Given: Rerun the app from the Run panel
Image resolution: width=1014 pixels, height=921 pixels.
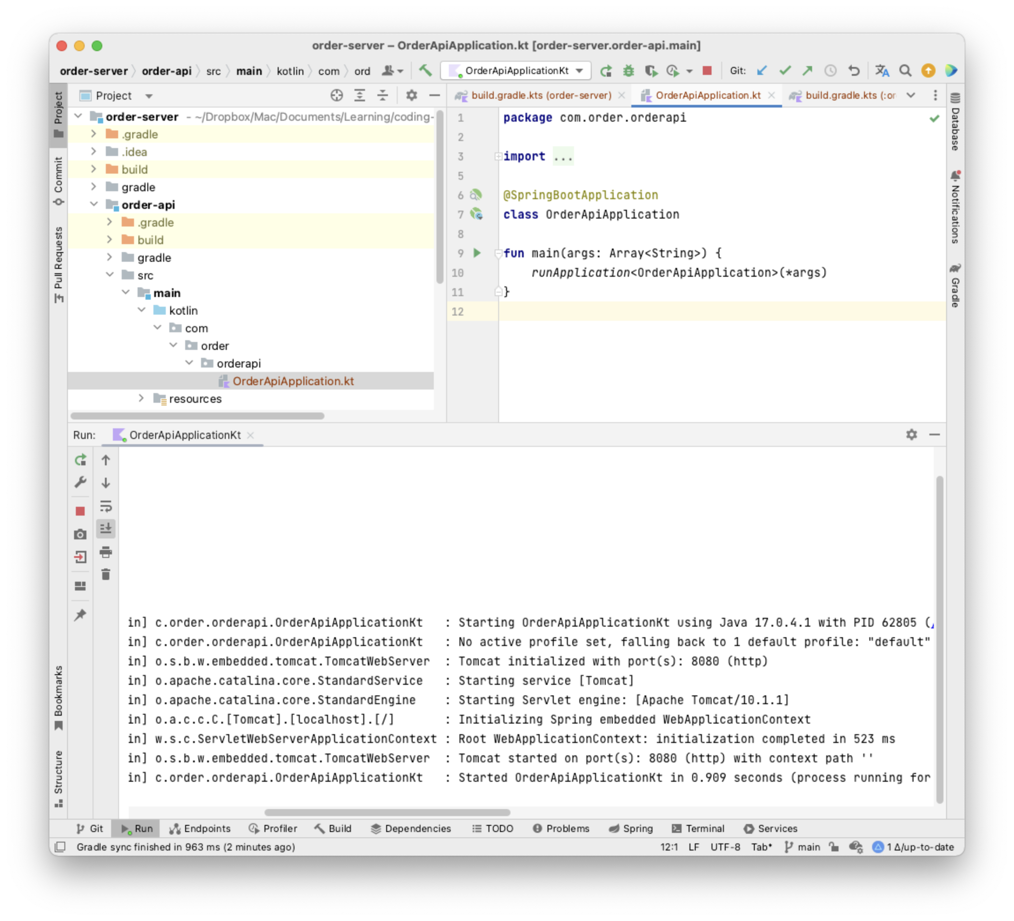Looking at the screenshot, I should 80,460.
